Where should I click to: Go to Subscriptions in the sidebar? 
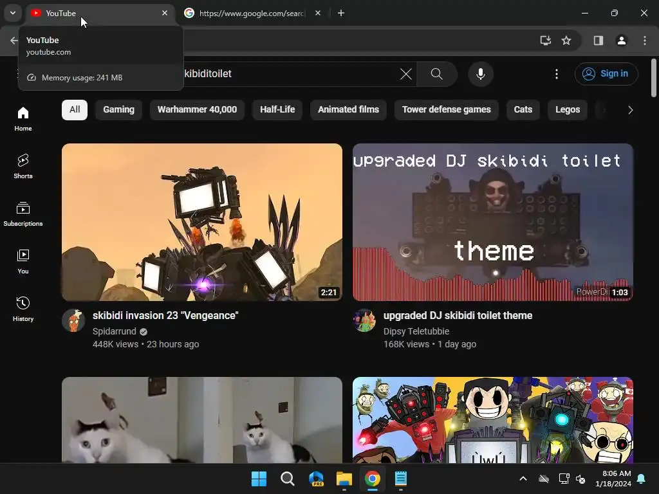[23, 214]
